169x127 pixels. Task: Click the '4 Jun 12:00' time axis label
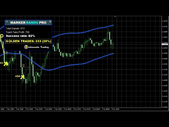[10, 109]
